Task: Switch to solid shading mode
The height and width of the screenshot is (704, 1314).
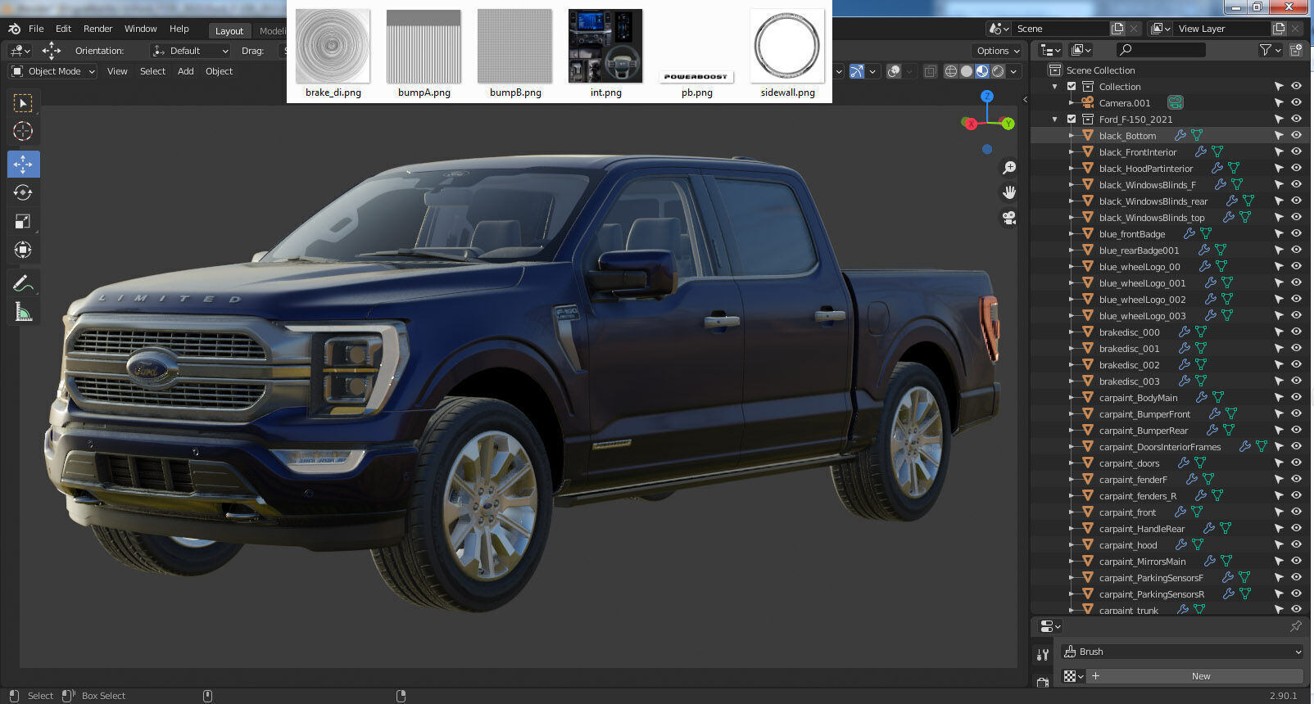Action: [967, 71]
